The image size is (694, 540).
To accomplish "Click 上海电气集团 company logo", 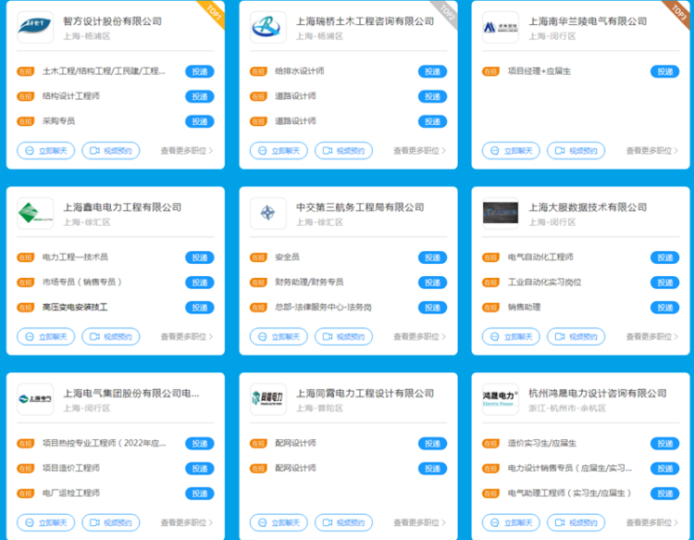I will click(35, 399).
